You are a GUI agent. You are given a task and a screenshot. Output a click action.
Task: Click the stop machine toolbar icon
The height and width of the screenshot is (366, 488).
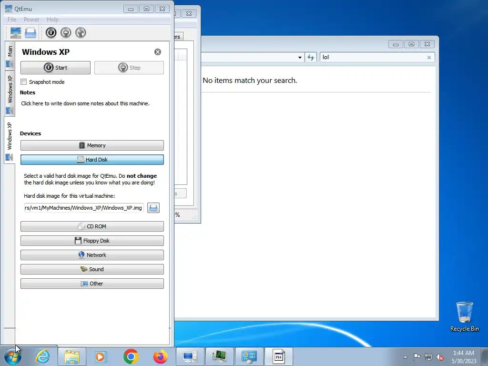pos(66,33)
